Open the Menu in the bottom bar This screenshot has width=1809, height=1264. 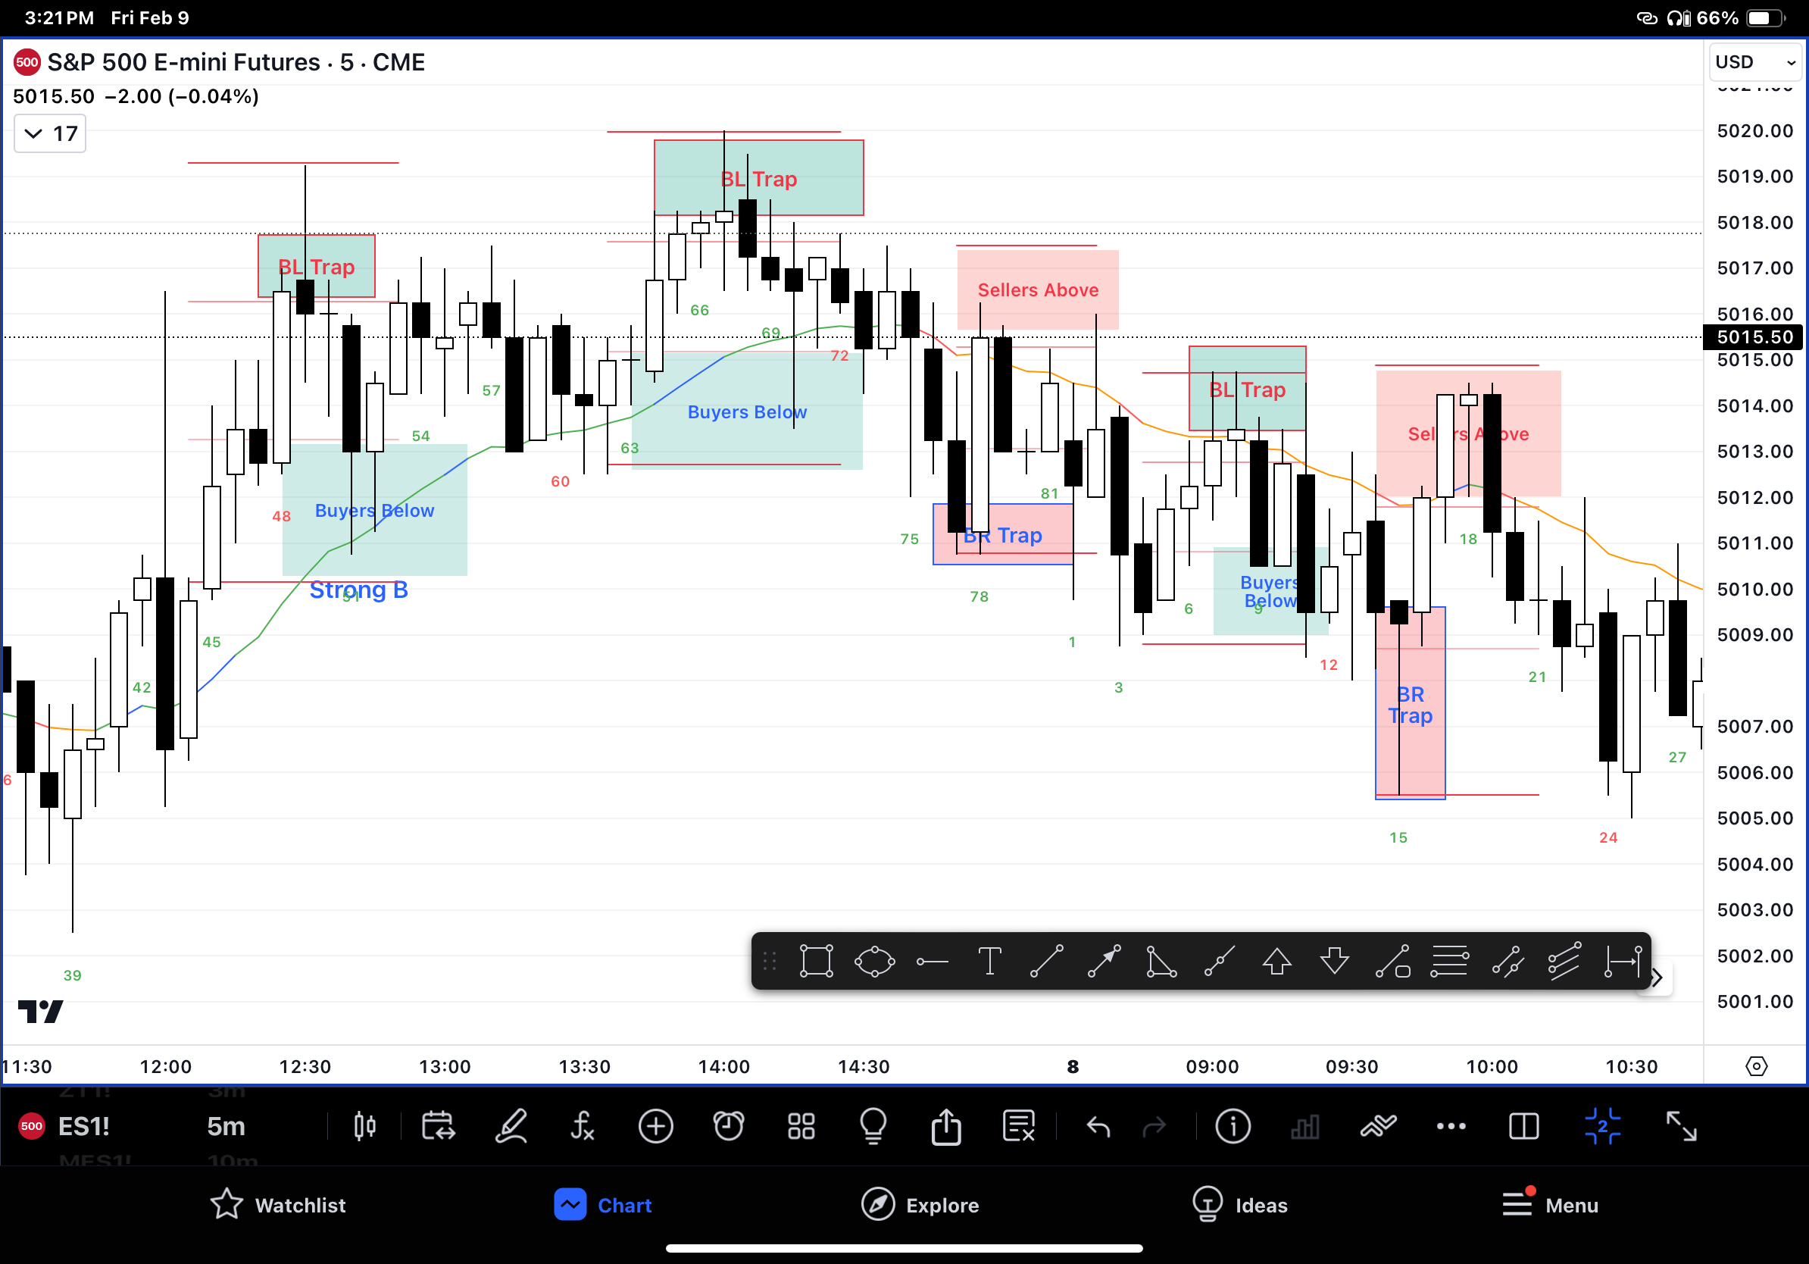coord(1549,1205)
